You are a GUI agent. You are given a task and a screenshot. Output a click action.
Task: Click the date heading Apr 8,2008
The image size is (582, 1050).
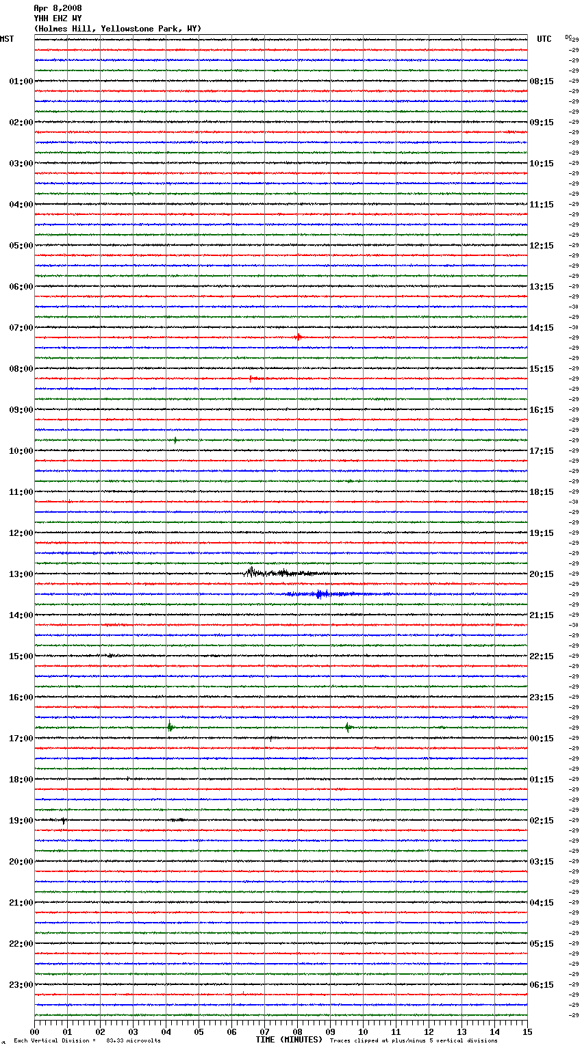click(58, 8)
